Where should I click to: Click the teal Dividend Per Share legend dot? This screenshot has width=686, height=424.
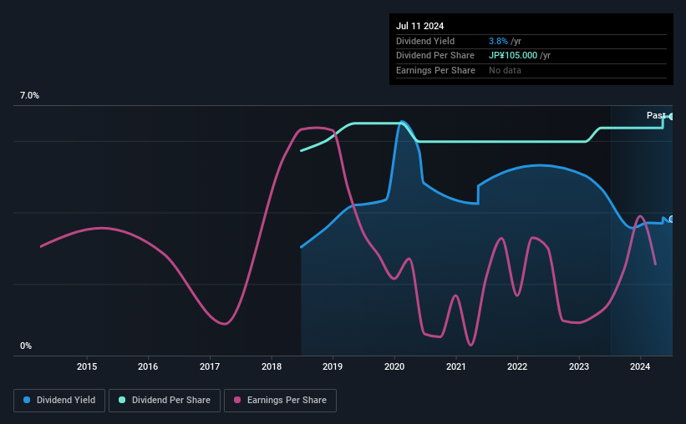[122, 400]
